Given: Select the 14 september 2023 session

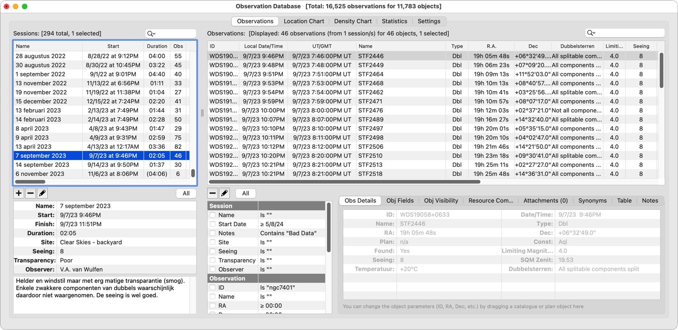Looking at the screenshot, I should click(x=102, y=165).
